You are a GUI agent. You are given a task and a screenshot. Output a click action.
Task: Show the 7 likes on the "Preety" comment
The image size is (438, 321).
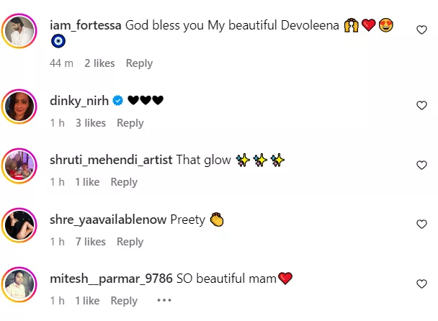[90, 242]
